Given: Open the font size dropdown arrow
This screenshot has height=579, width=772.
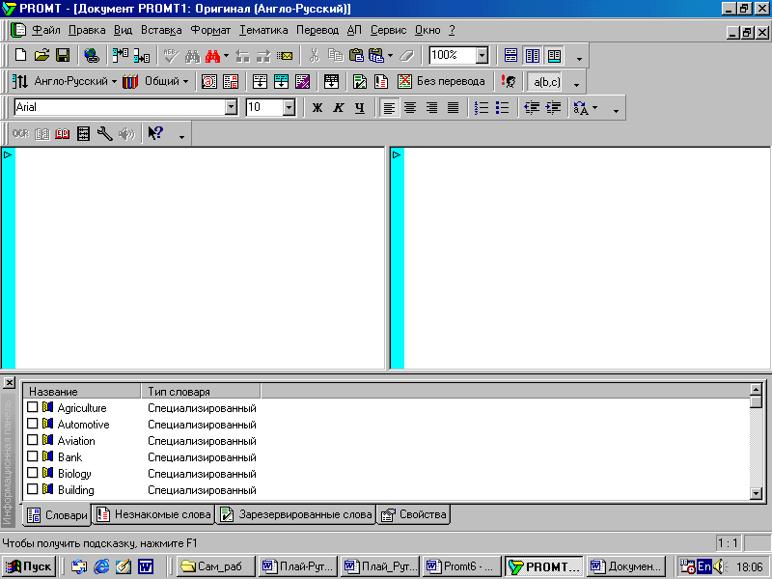Looking at the screenshot, I should click(x=289, y=107).
